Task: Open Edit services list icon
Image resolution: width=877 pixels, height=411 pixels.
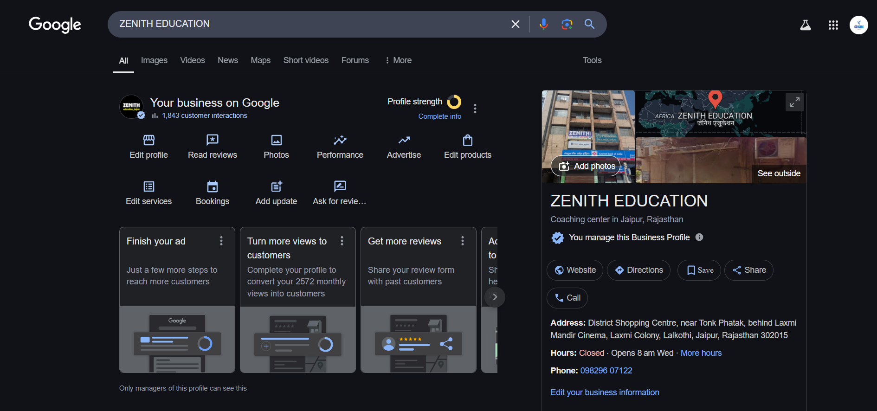Action: pyautogui.click(x=149, y=186)
